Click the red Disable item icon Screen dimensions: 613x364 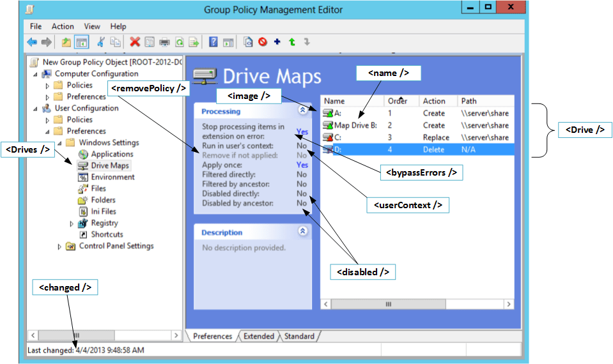tap(263, 42)
